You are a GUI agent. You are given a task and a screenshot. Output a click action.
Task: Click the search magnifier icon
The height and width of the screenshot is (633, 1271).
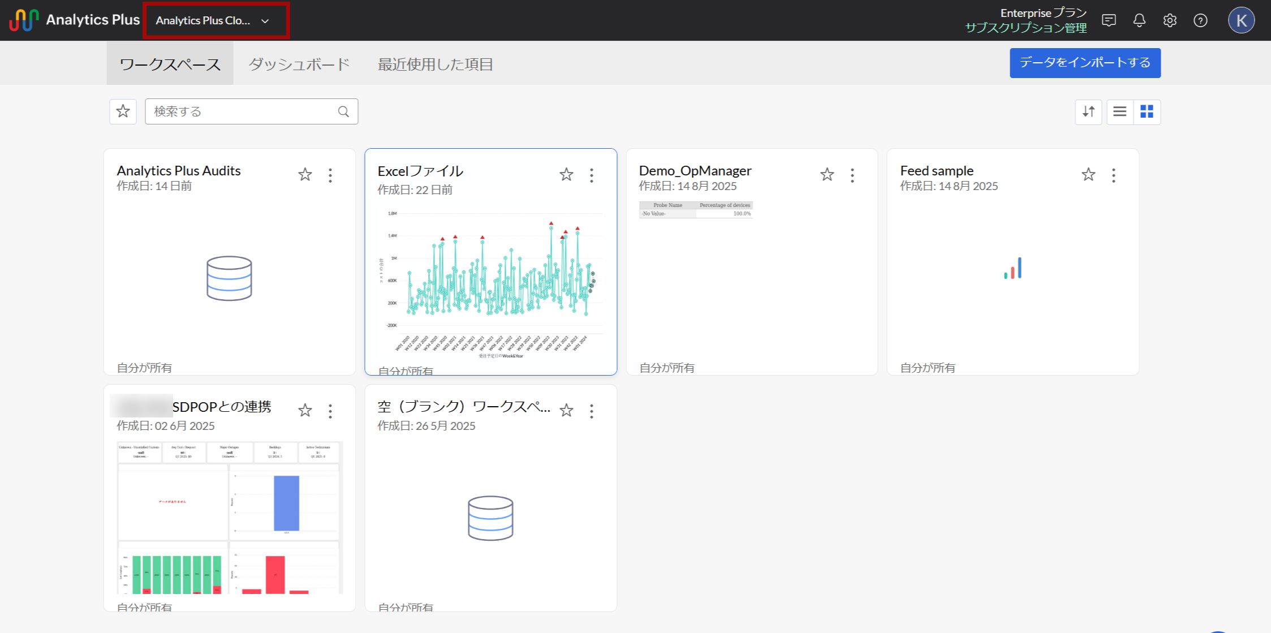[x=343, y=111]
